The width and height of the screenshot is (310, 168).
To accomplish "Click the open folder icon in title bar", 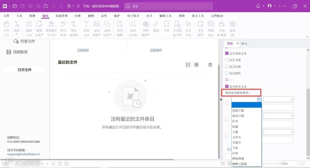I will click(x=15, y=6).
